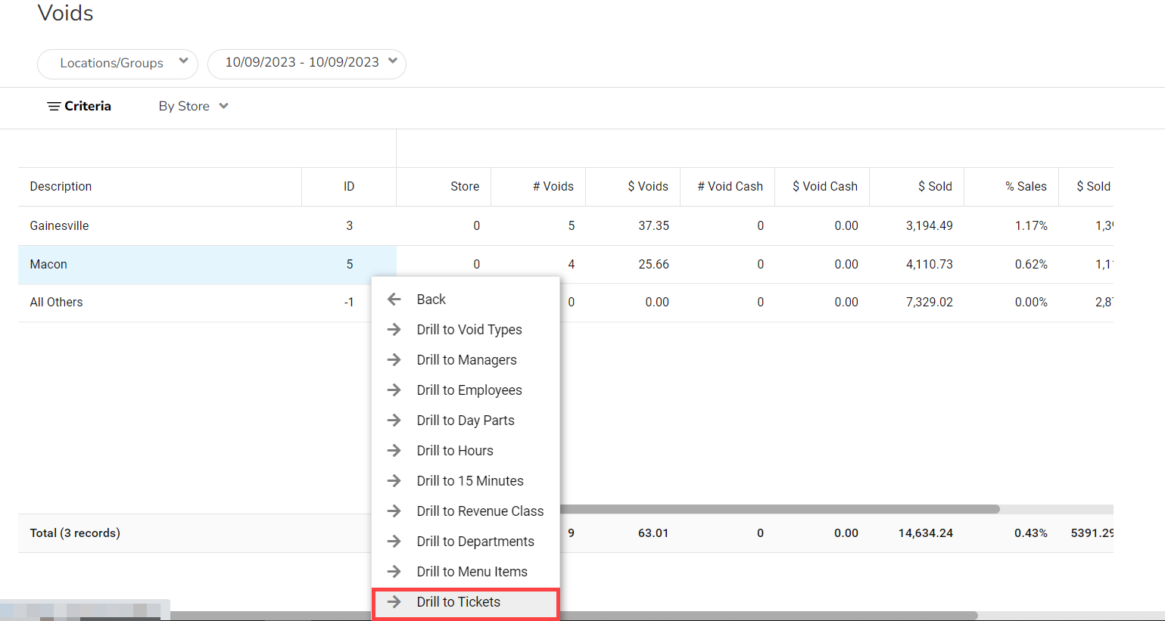Click the arrow icon beside Drill to Departments
This screenshot has height=621, width=1165.
[394, 542]
